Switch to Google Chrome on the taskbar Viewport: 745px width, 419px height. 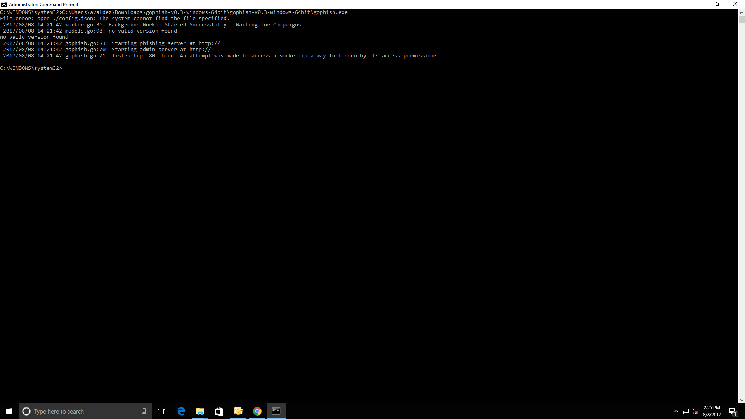click(257, 411)
